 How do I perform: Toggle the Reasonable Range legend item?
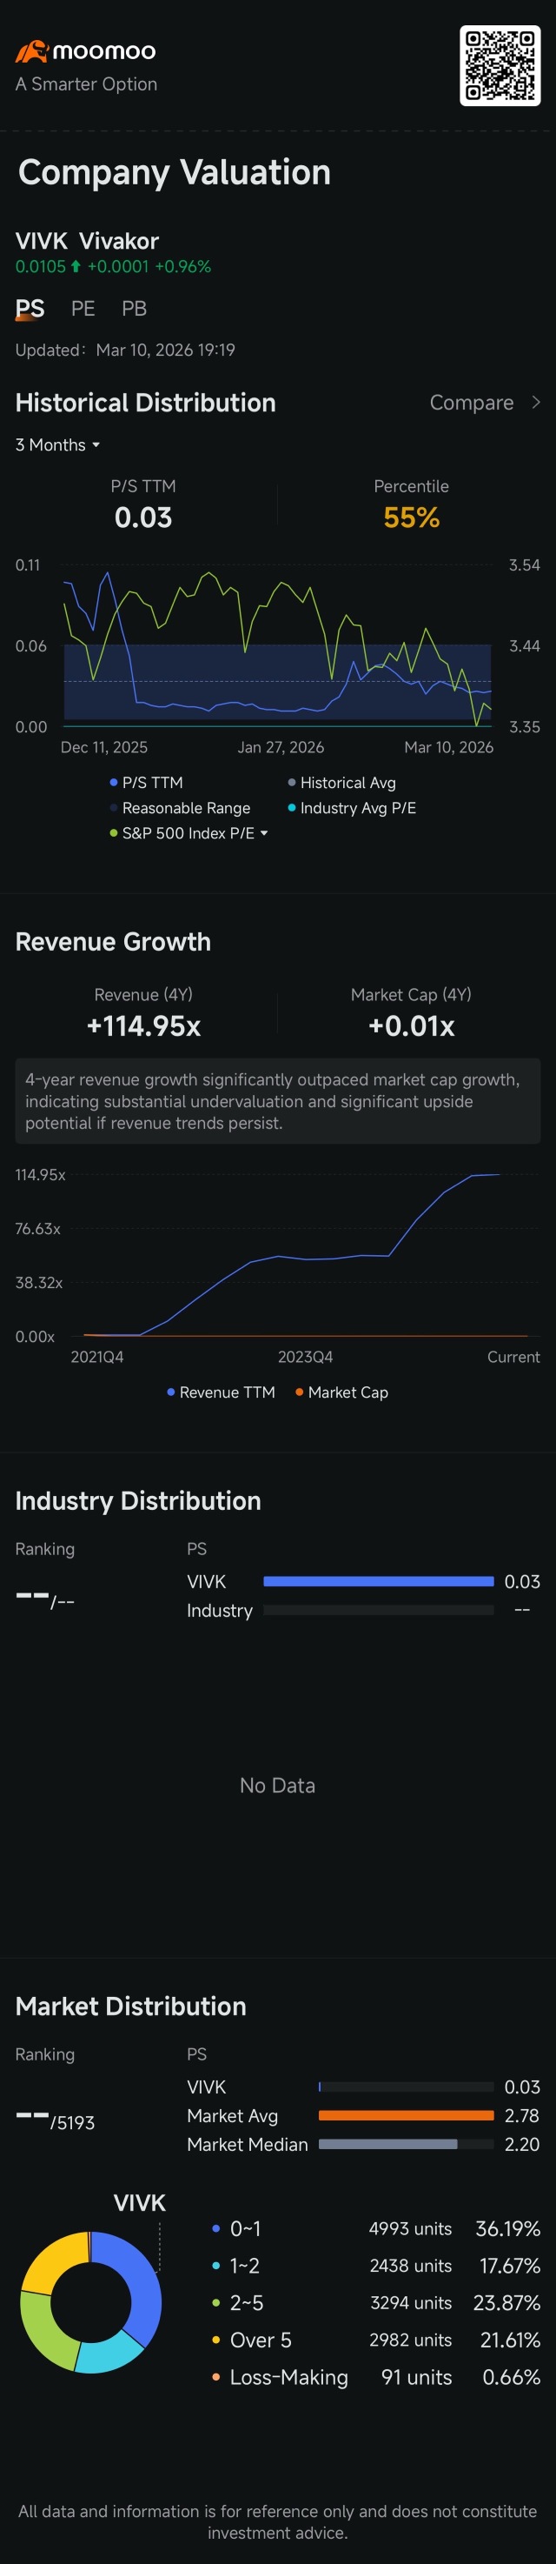tap(179, 808)
